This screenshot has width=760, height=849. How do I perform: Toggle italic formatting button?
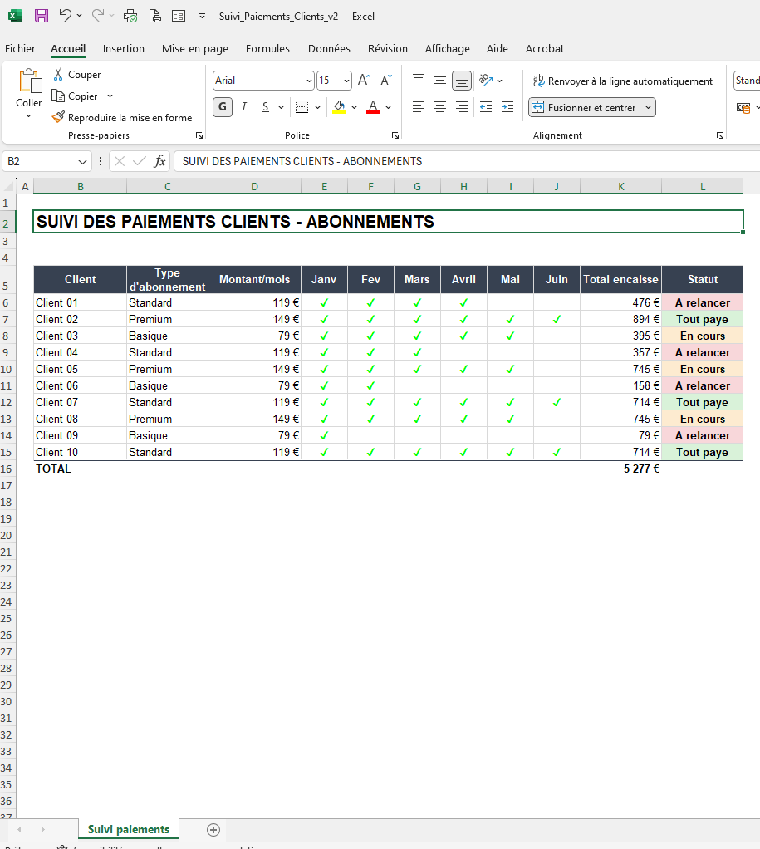coord(244,106)
